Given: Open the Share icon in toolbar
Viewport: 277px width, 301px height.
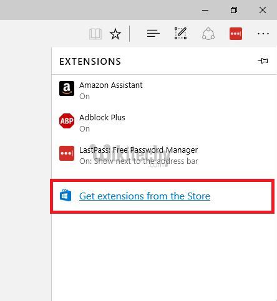Looking at the screenshot, I should tap(208, 34).
